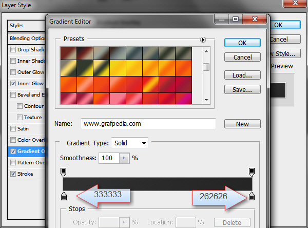
Task: Enable the Pattern Overlay checkbox
Action: [x=13, y=163]
